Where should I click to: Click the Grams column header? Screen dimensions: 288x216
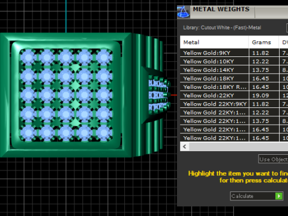(x=264, y=42)
